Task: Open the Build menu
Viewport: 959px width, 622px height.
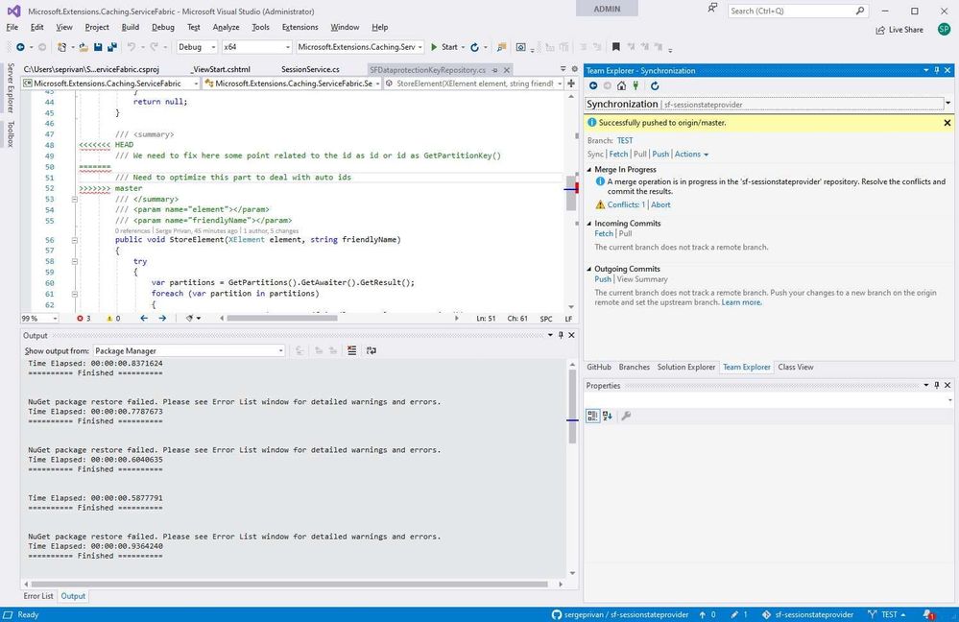Action: point(131,27)
